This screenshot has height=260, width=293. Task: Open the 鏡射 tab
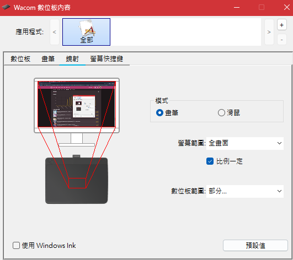point(72,59)
